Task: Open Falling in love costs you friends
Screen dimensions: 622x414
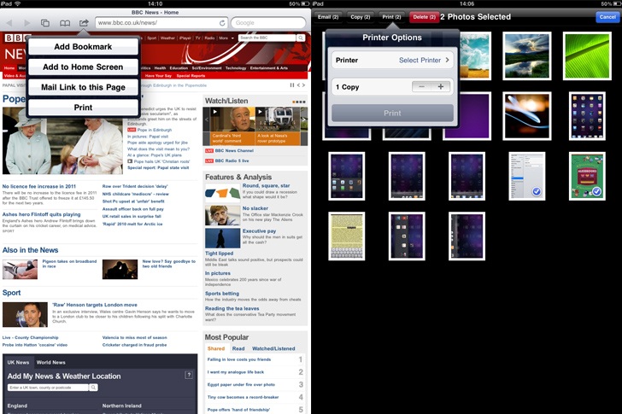Action: (x=239, y=359)
